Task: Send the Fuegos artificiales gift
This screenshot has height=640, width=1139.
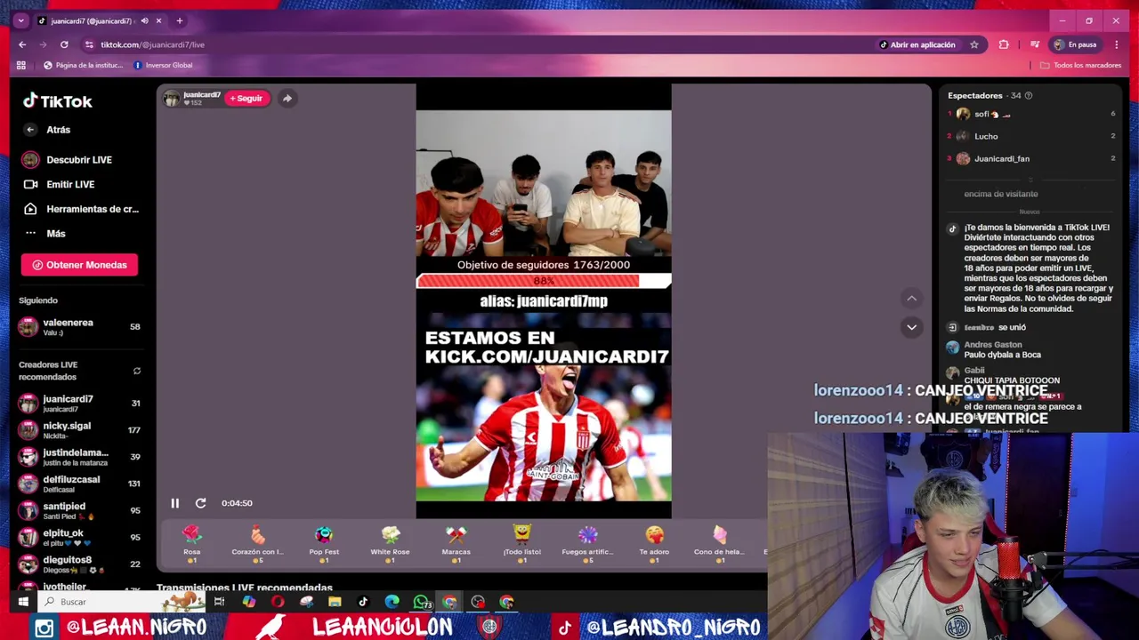Action: coord(587,544)
